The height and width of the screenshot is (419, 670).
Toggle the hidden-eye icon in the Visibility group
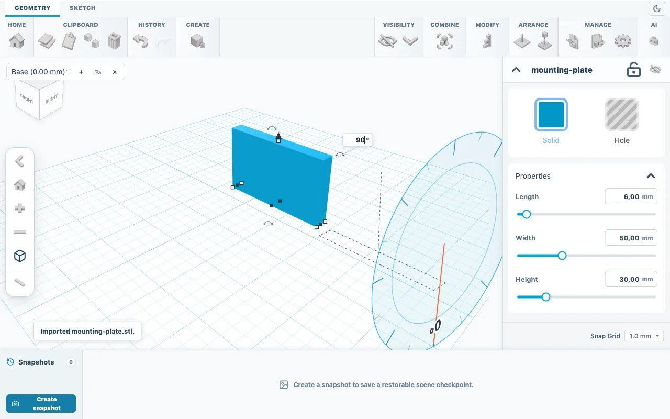click(x=387, y=41)
